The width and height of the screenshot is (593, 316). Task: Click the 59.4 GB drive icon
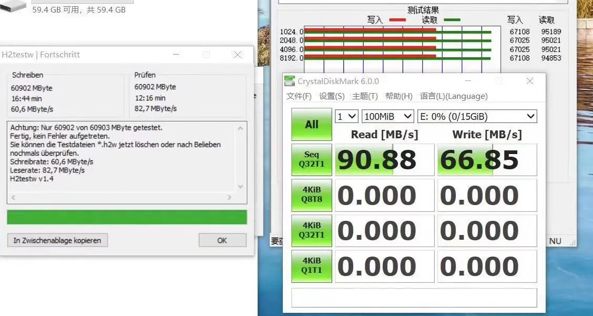click(x=13, y=6)
